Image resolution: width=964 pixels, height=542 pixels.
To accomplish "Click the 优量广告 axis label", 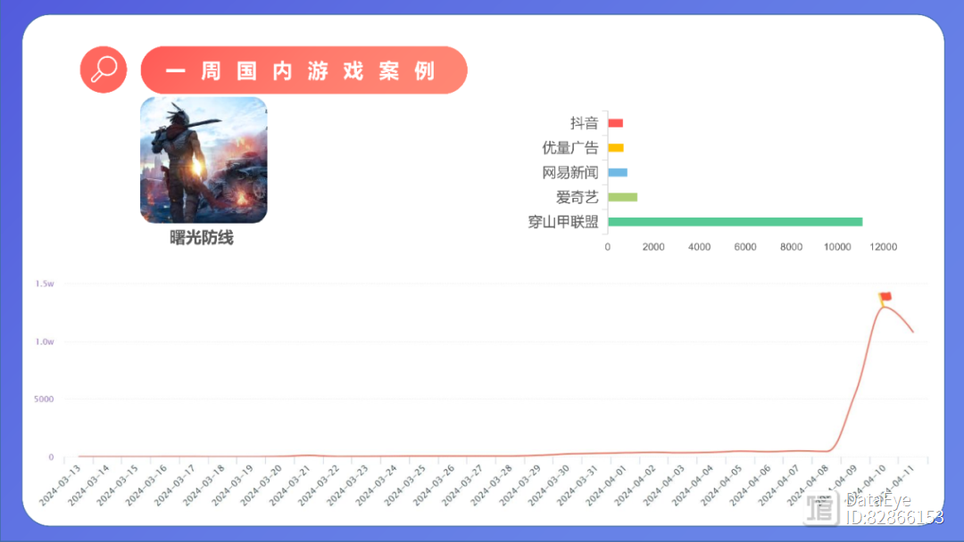I will tap(569, 148).
